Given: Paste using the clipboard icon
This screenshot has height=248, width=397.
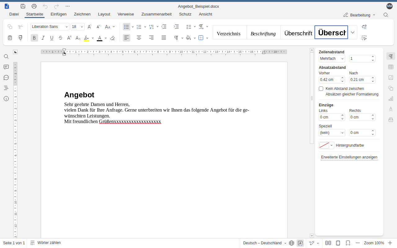Looking at the screenshot, I should (10, 38).
